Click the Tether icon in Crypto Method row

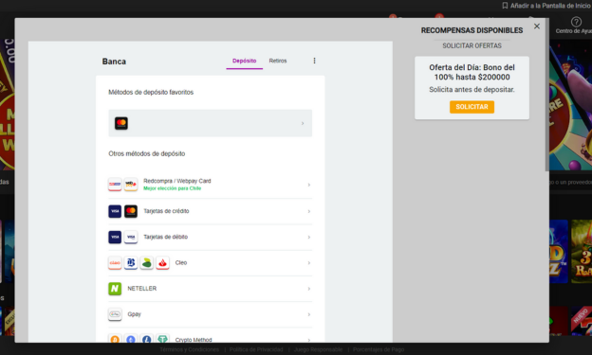click(x=162, y=339)
